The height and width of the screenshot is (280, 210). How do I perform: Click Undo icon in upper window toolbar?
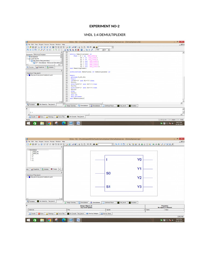click(88, 47)
